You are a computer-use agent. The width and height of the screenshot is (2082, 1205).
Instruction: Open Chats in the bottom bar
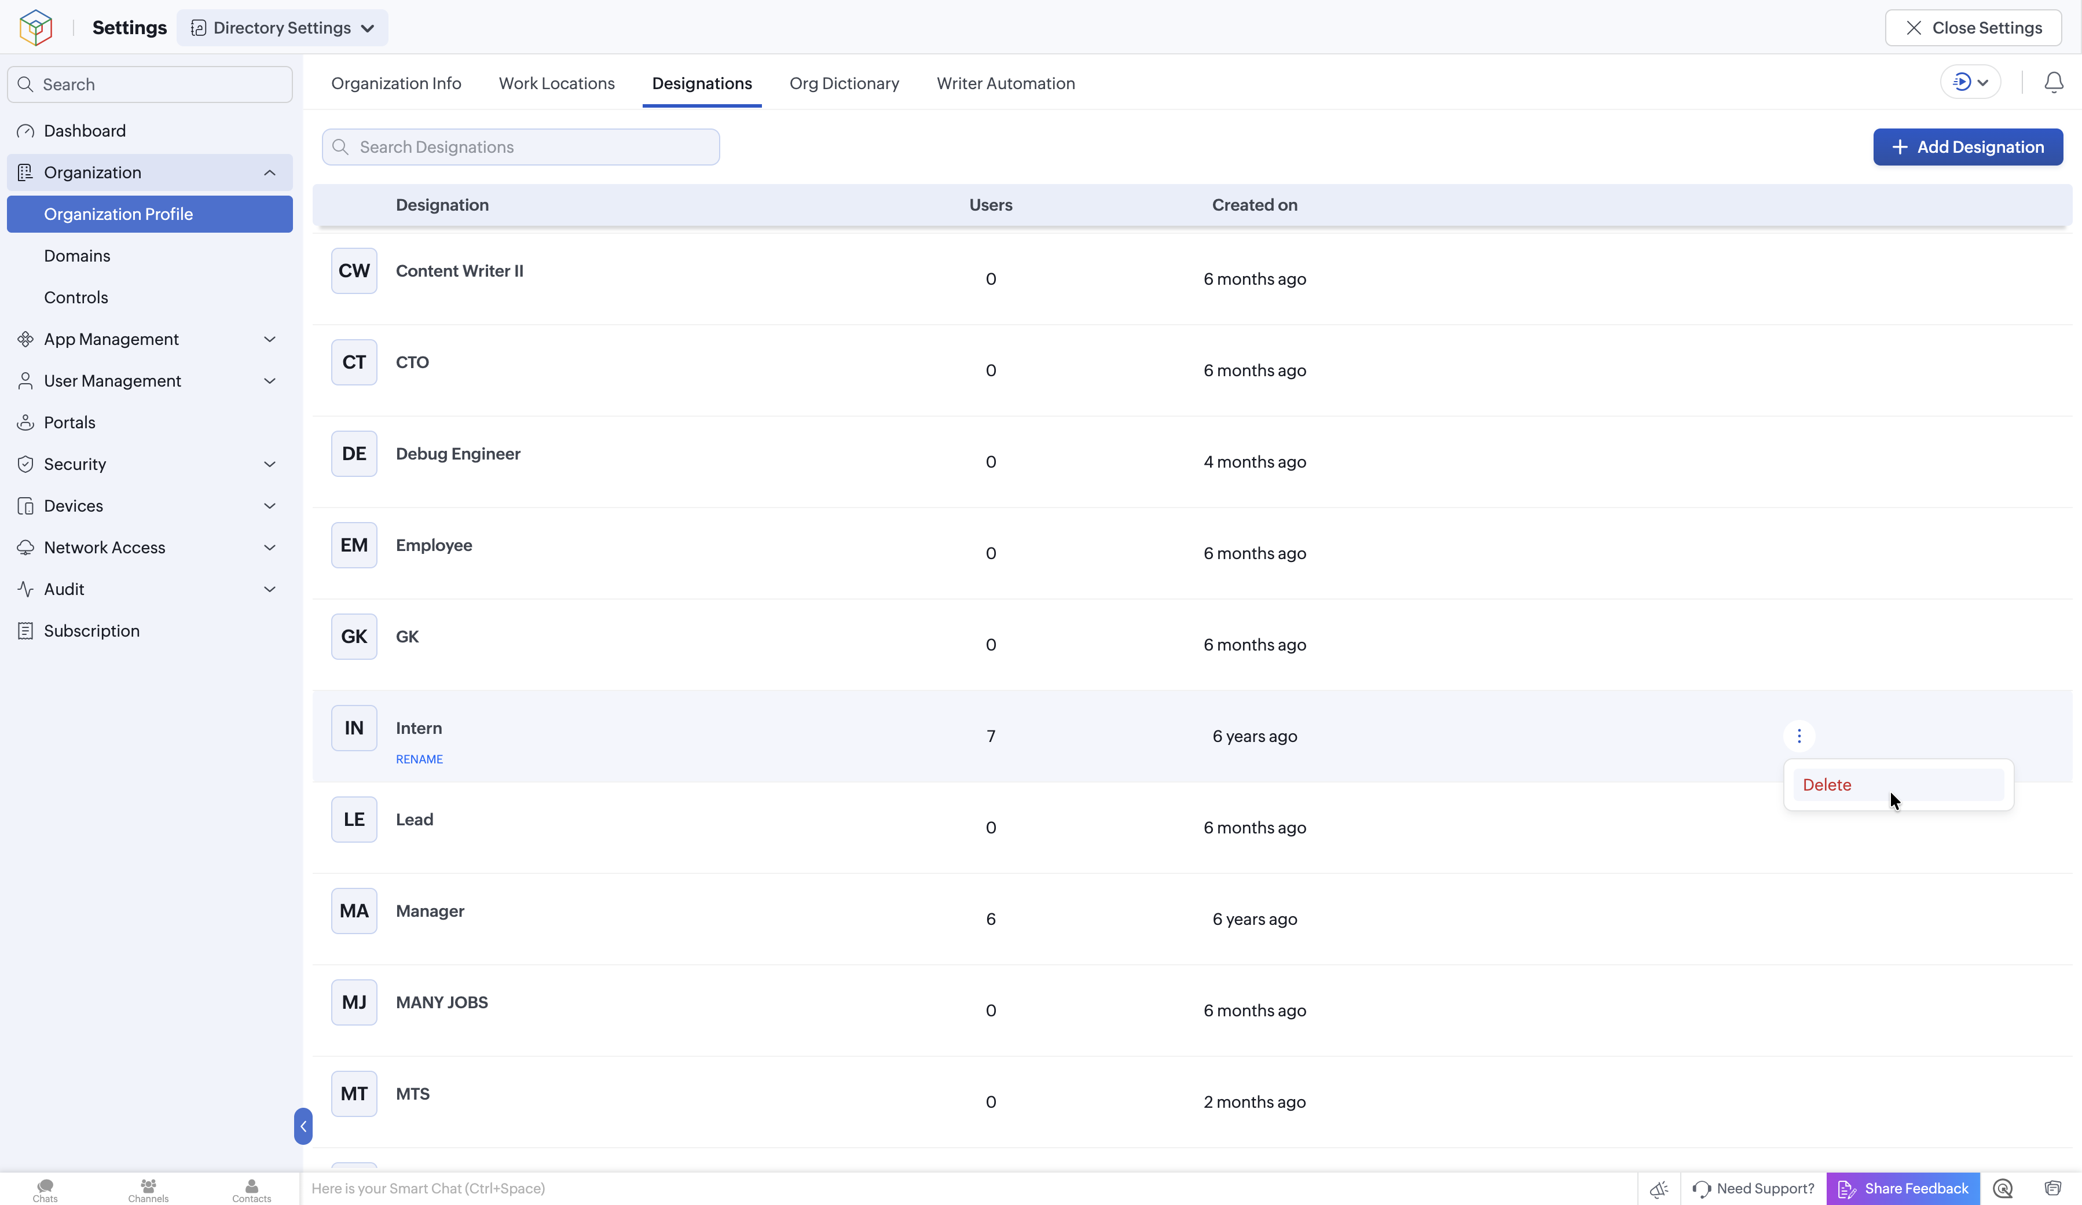[x=45, y=1190]
